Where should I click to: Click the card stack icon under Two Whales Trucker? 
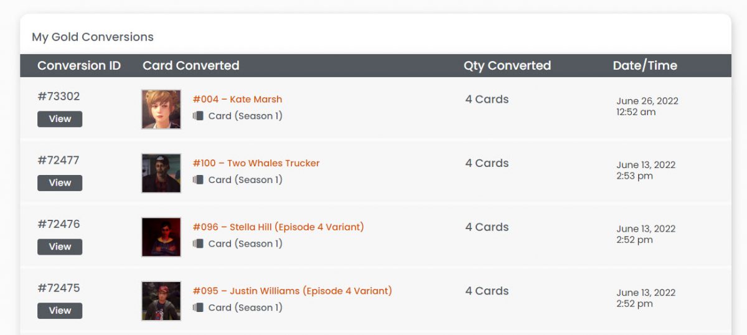tap(198, 180)
